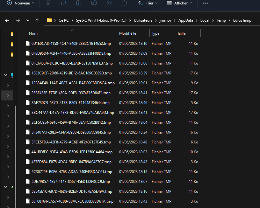Navigate to jmmor in breadcrumb
Viewport: 260px width, 208px height.
(165, 20)
